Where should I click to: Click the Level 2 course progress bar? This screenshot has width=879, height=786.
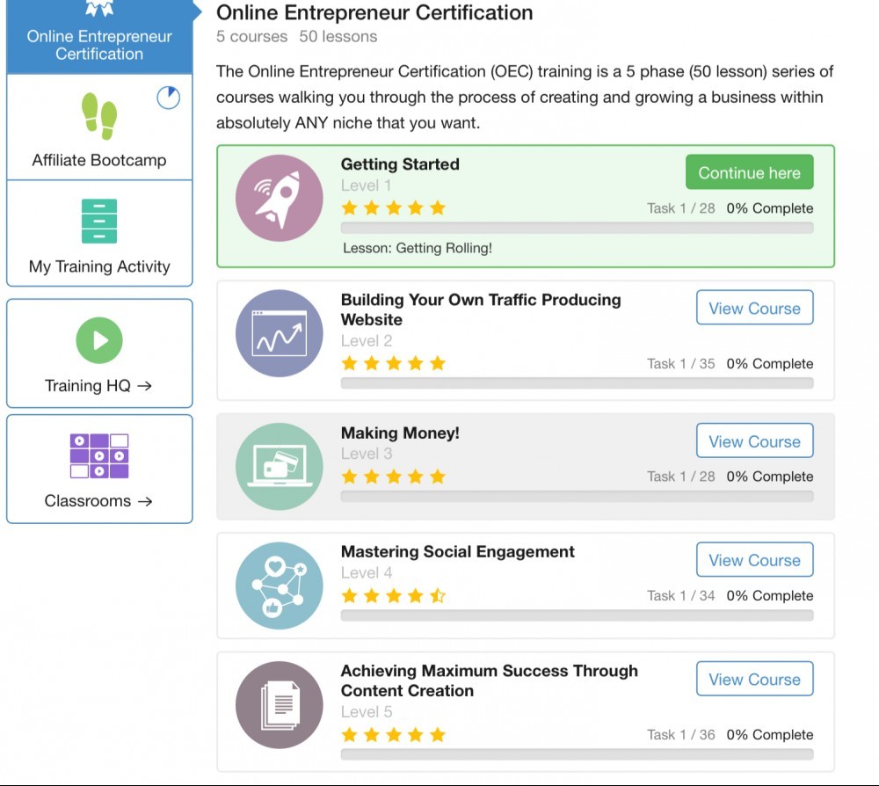[x=577, y=383]
